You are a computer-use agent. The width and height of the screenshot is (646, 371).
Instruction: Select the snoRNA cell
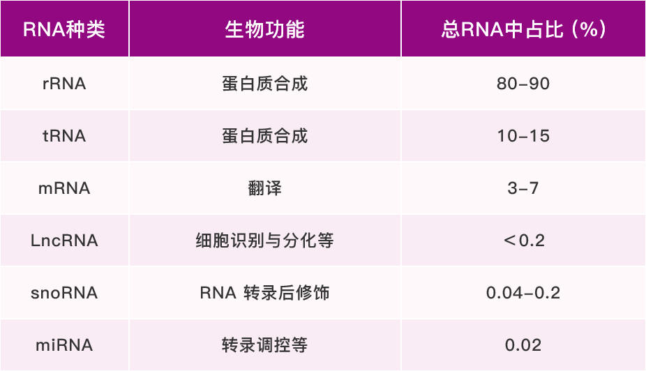[x=64, y=293]
